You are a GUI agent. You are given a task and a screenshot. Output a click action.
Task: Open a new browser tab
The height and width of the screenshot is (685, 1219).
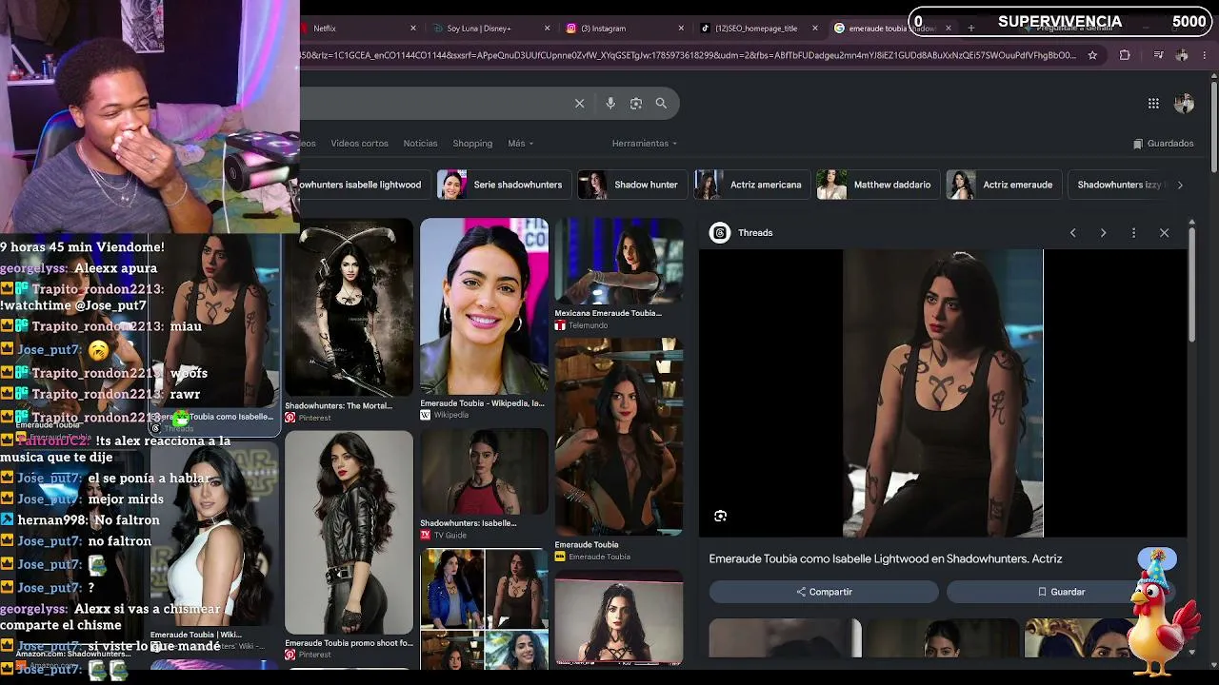970,29
